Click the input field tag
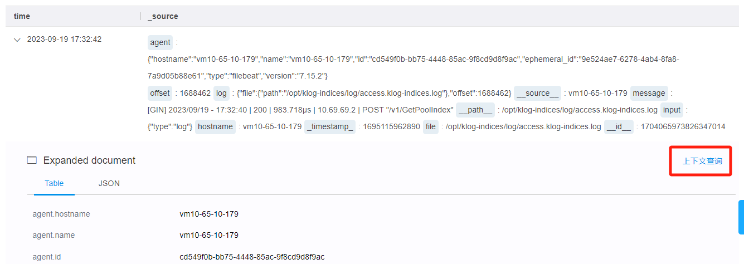 [x=672, y=110]
